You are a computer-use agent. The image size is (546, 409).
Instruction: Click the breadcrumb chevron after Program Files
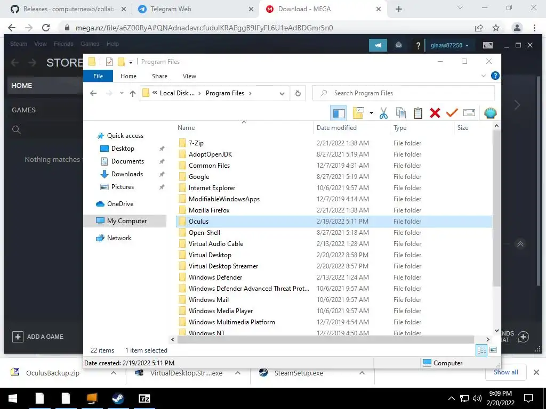[250, 93]
